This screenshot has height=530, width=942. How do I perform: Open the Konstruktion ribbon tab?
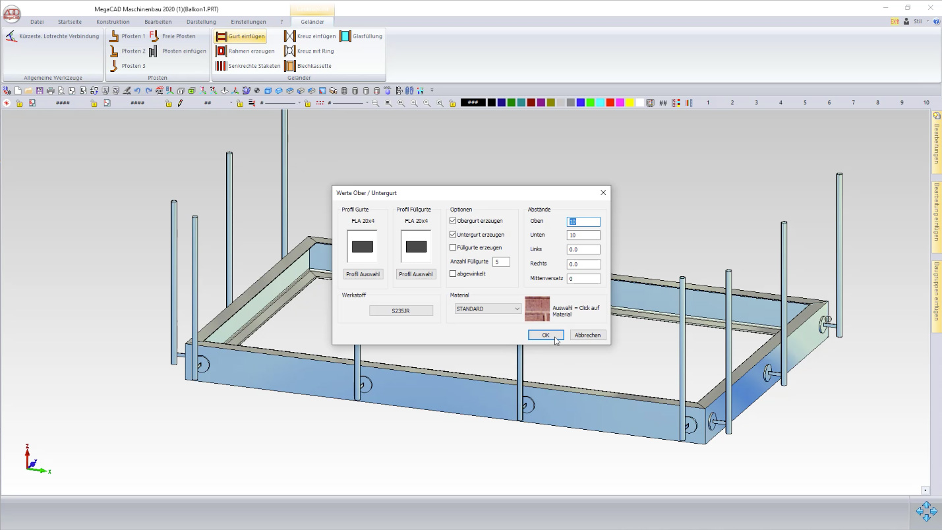coord(113,22)
